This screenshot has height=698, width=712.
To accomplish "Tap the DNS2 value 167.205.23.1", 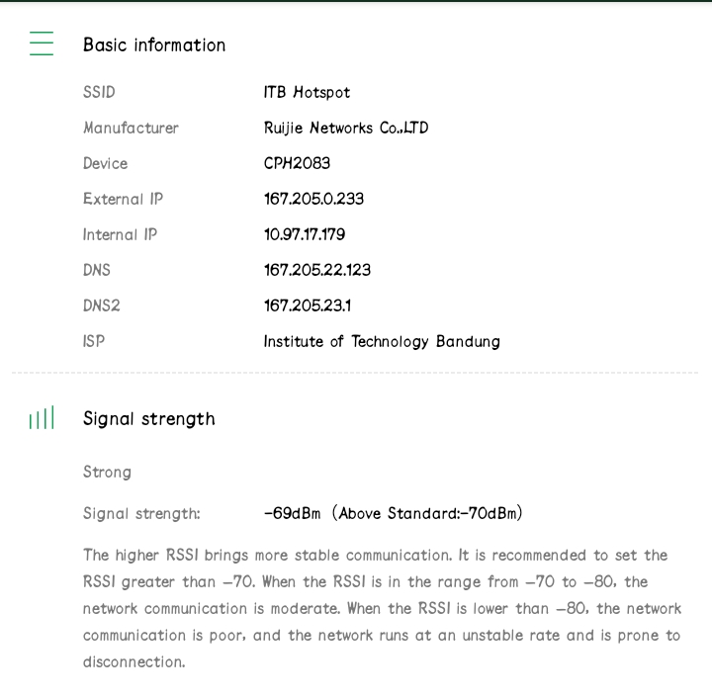I will pos(307,305).
